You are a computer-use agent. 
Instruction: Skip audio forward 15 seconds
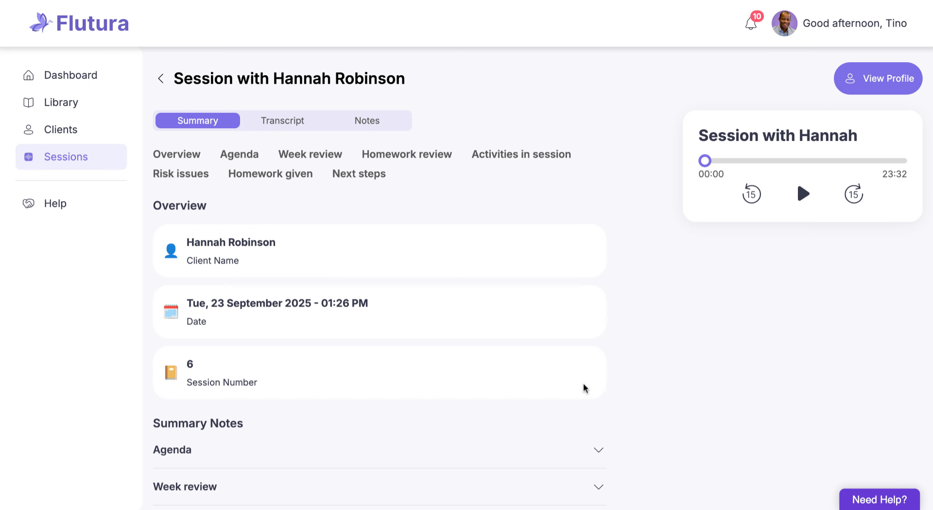[x=853, y=194]
